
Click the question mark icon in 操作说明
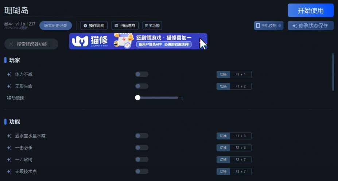click(x=85, y=26)
